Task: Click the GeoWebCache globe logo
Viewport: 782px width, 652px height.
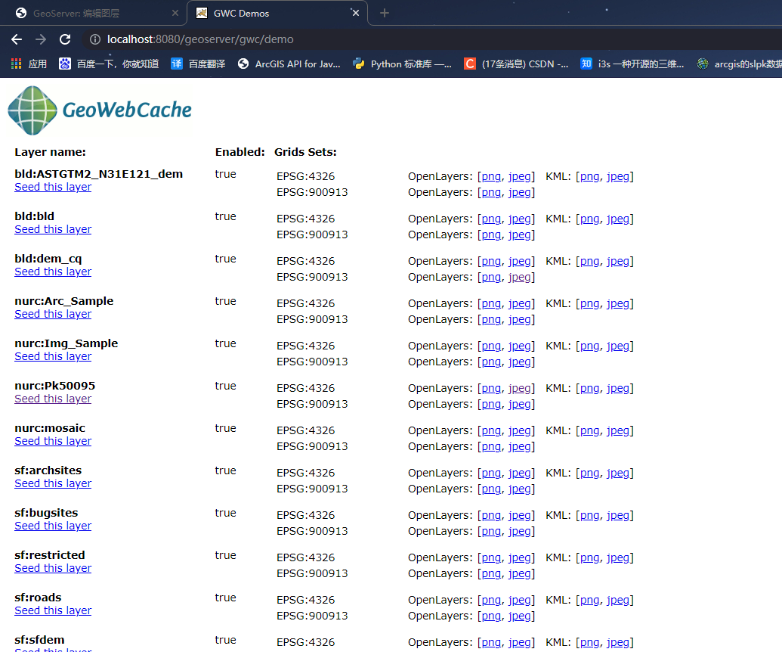Action: (x=32, y=110)
